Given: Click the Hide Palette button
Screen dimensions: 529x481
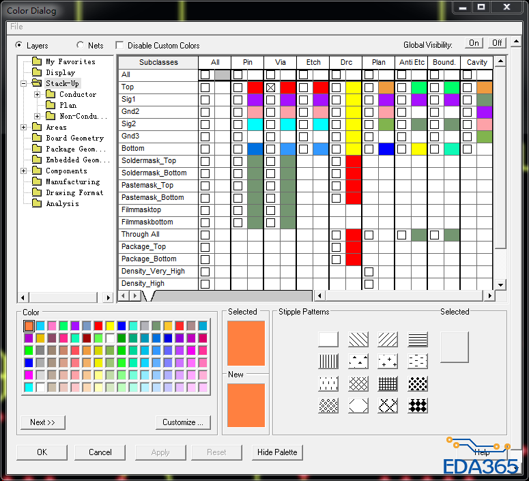Looking at the screenshot, I should pos(277,452).
